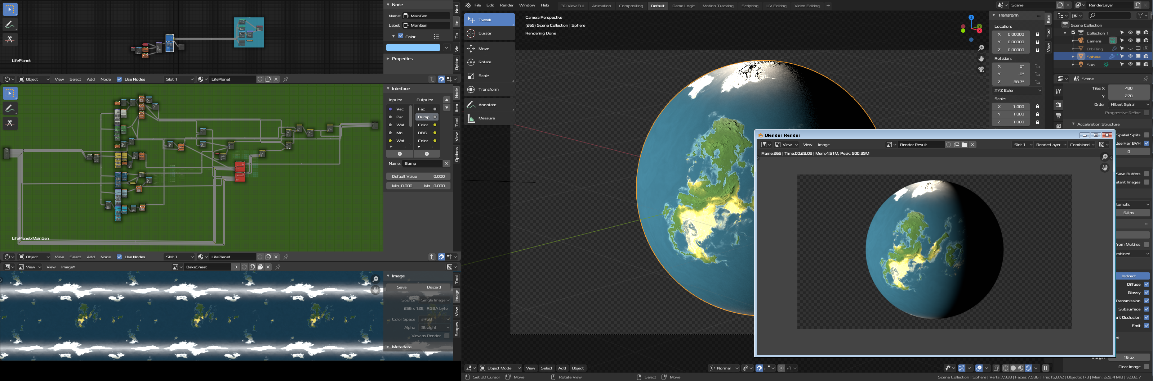Open XYZ Euler rotation mode dropdown

click(x=1017, y=90)
